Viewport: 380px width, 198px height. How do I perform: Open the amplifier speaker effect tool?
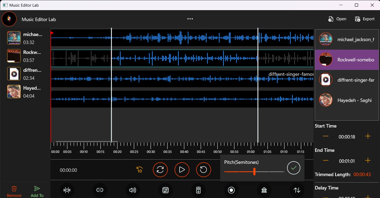pyautogui.click(x=198, y=190)
